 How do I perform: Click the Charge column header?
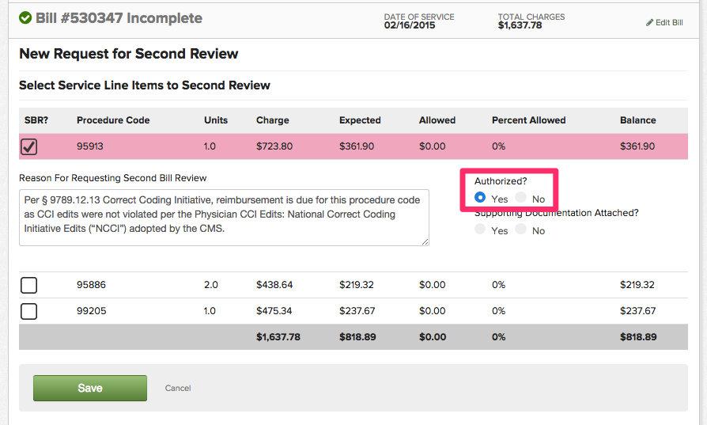pos(273,120)
